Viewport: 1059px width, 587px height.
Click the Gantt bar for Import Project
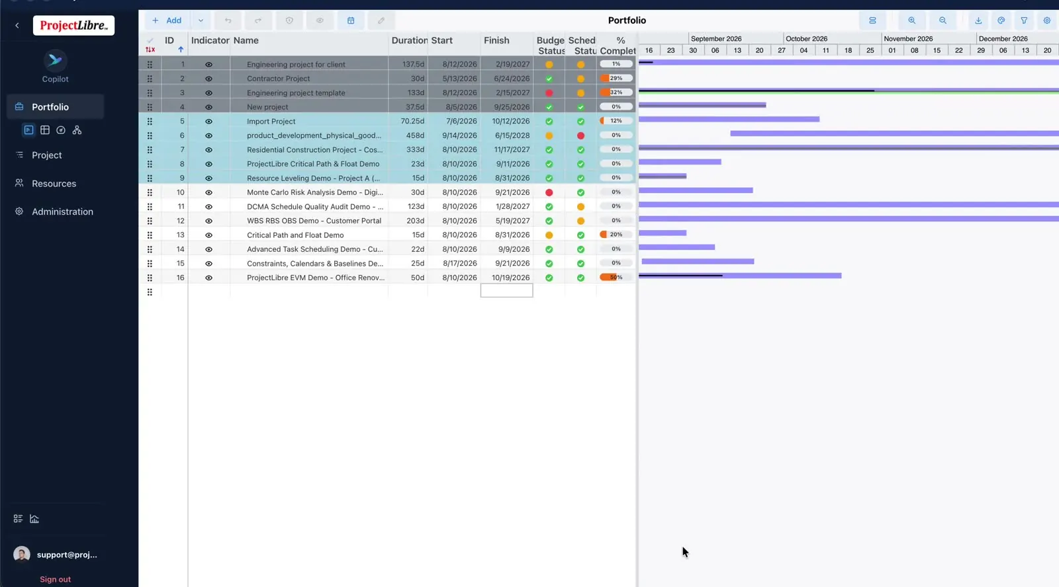(x=729, y=120)
